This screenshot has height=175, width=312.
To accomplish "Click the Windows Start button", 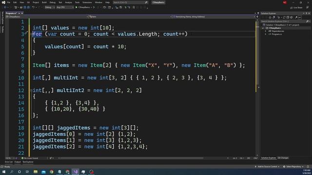I will click(4, 172).
